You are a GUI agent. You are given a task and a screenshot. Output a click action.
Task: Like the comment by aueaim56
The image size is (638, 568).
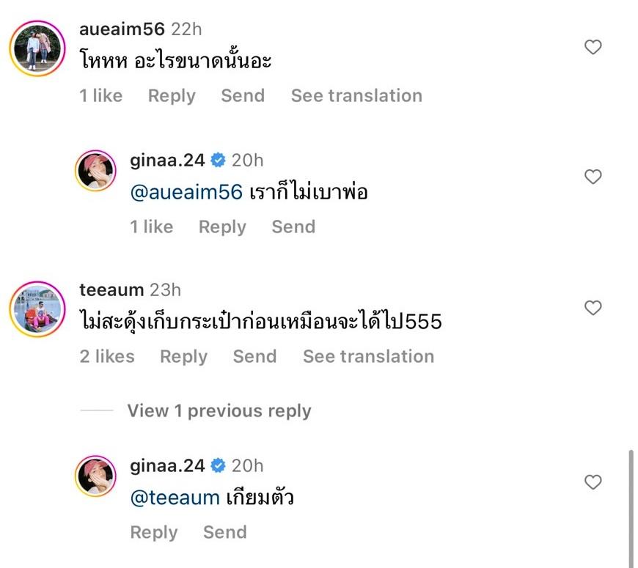click(x=593, y=48)
